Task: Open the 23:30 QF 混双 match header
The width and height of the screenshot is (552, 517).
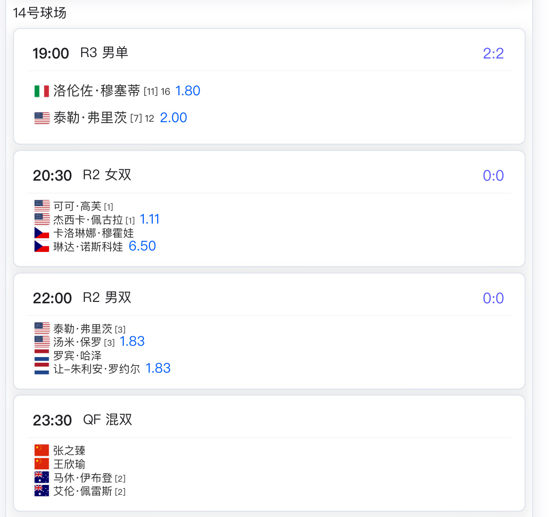Action: pyautogui.click(x=82, y=420)
